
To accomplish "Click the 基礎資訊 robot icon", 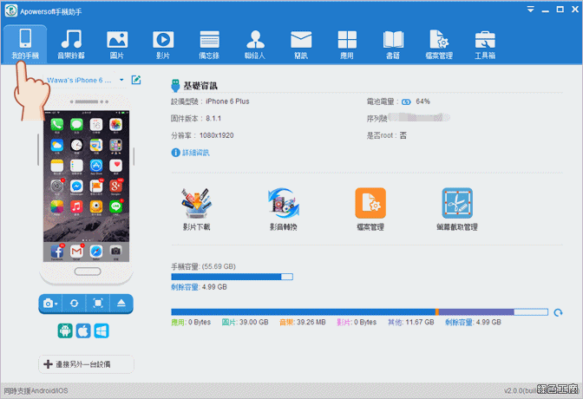I will 175,86.
